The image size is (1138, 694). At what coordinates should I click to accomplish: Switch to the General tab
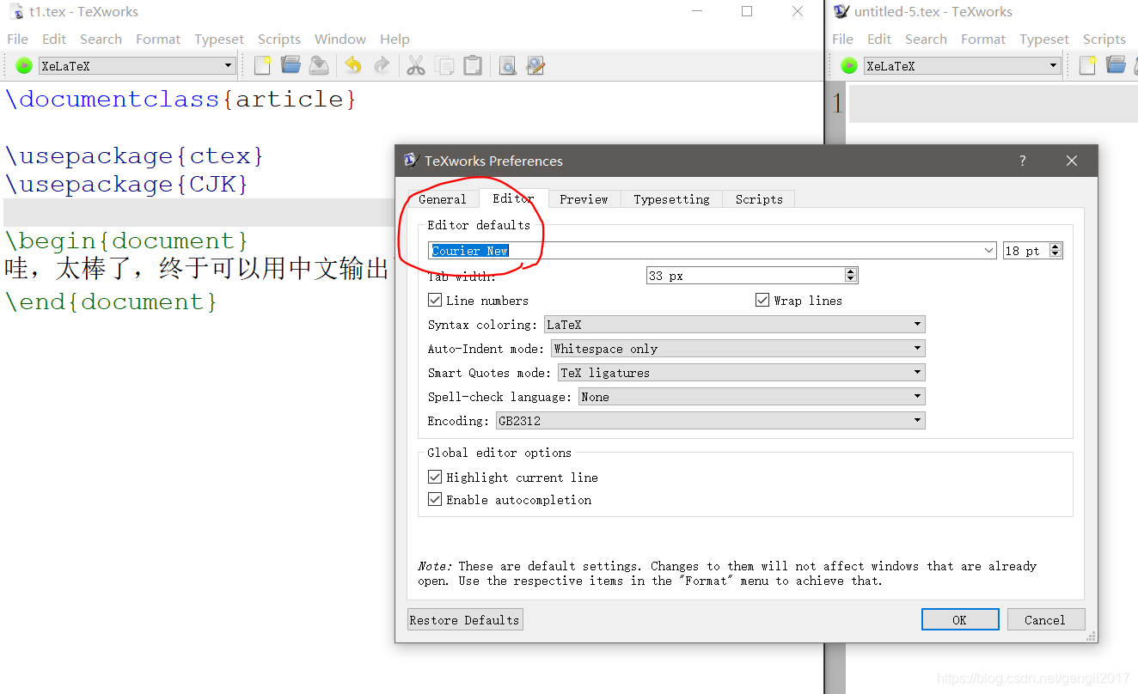pos(442,199)
